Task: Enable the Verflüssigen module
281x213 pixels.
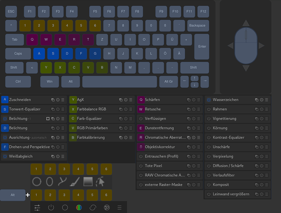Action: point(141,119)
